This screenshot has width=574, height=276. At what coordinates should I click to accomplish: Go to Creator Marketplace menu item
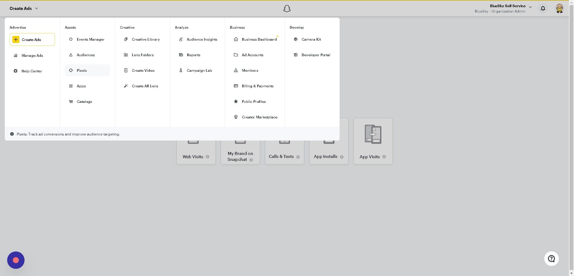(255, 117)
